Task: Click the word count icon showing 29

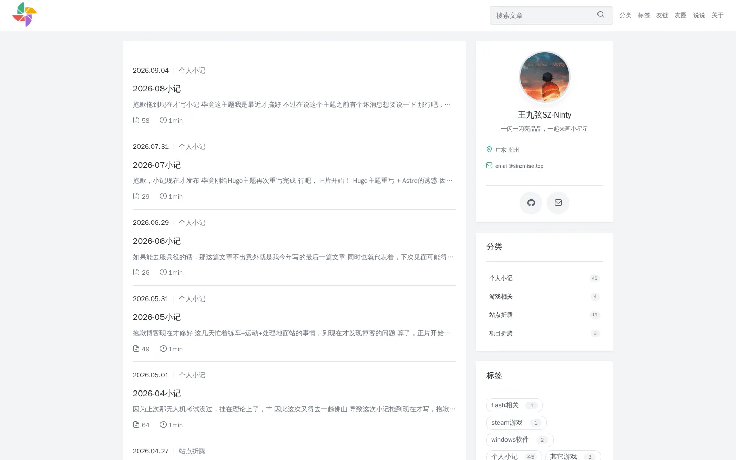Action: [x=136, y=196]
